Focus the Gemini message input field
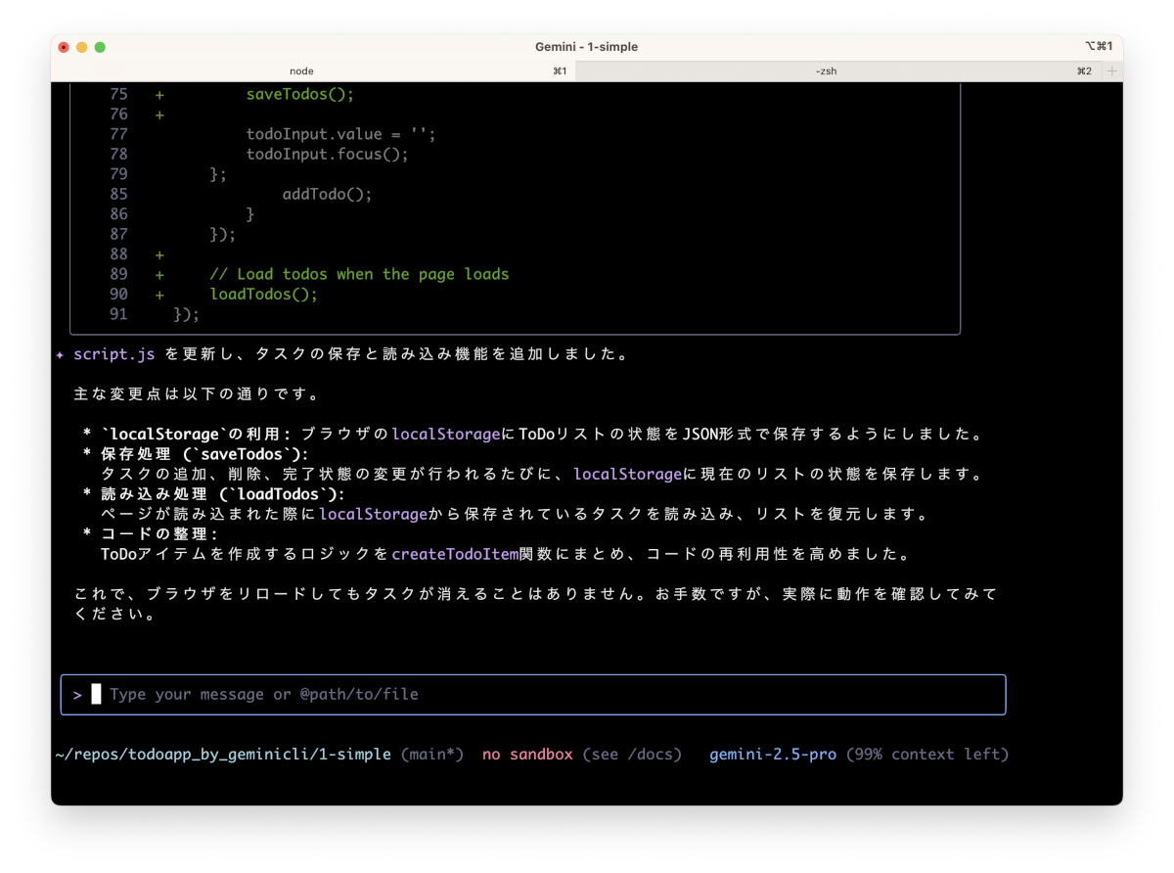Viewport: 1174px width, 873px height. [x=533, y=695]
